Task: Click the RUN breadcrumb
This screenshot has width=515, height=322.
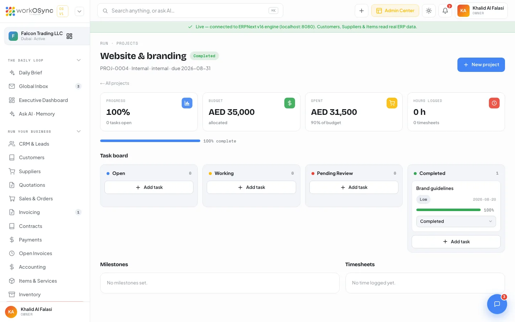Action: click(x=104, y=43)
